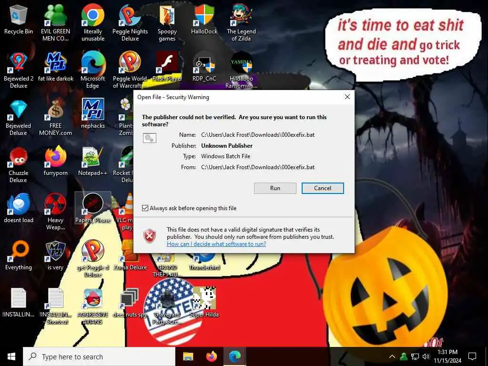Select the 'is very' shield shortcut
This screenshot has height=366, width=488.
tap(55, 255)
